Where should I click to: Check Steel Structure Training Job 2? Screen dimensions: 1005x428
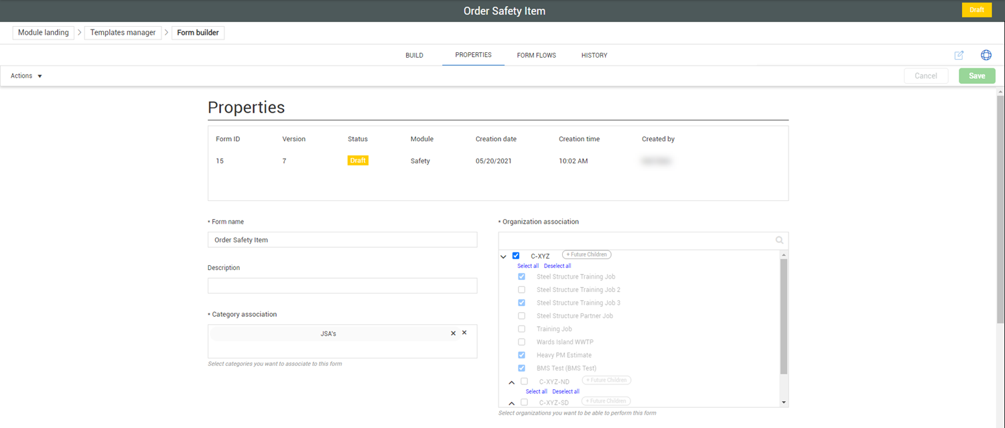(521, 290)
